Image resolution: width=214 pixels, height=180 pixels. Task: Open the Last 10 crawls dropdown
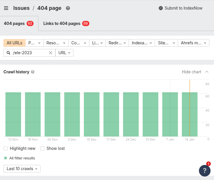pyautogui.click(x=22, y=169)
